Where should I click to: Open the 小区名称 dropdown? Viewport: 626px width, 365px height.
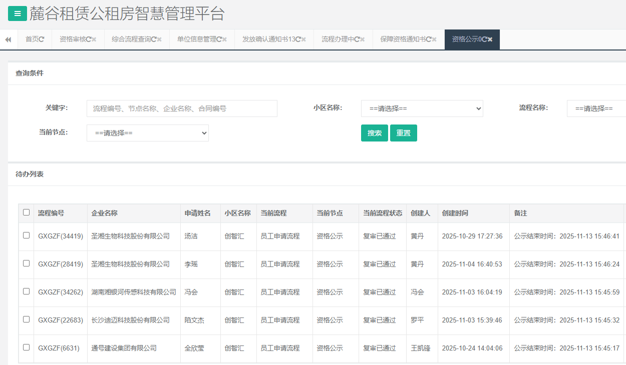click(422, 108)
